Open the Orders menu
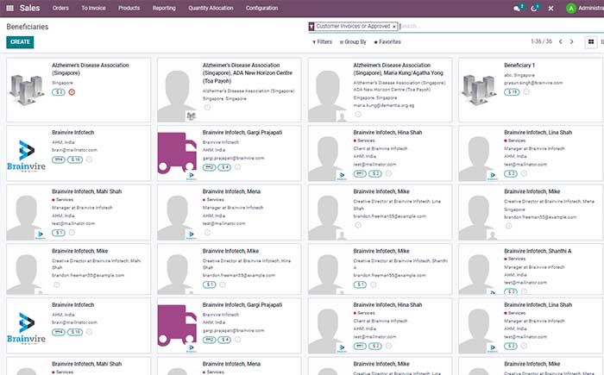Viewport: 604px width, 375px height. 60,8
